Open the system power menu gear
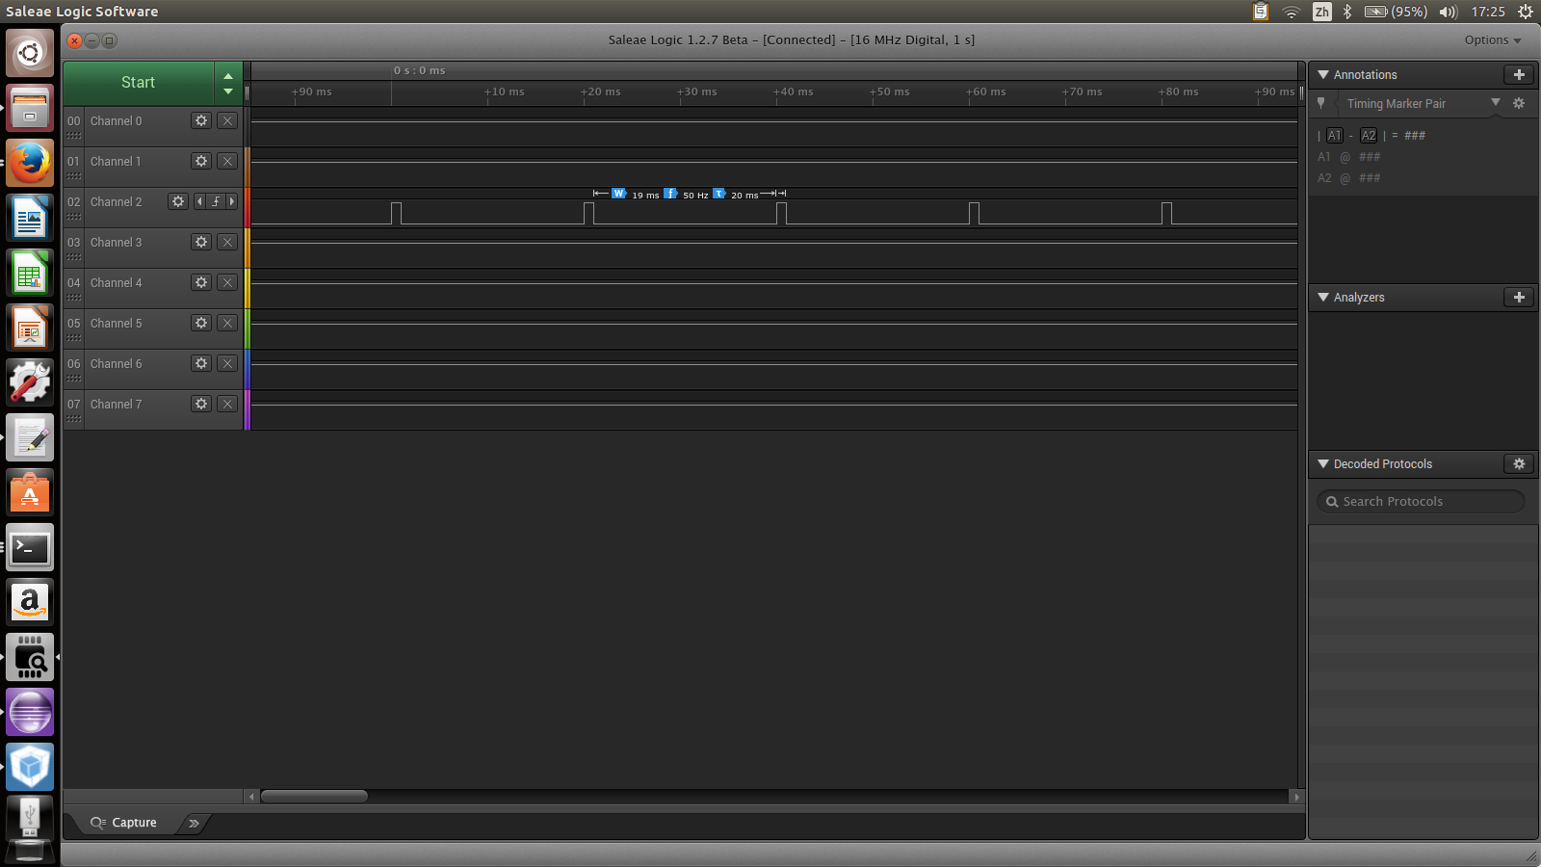The height and width of the screenshot is (867, 1541). [1526, 12]
